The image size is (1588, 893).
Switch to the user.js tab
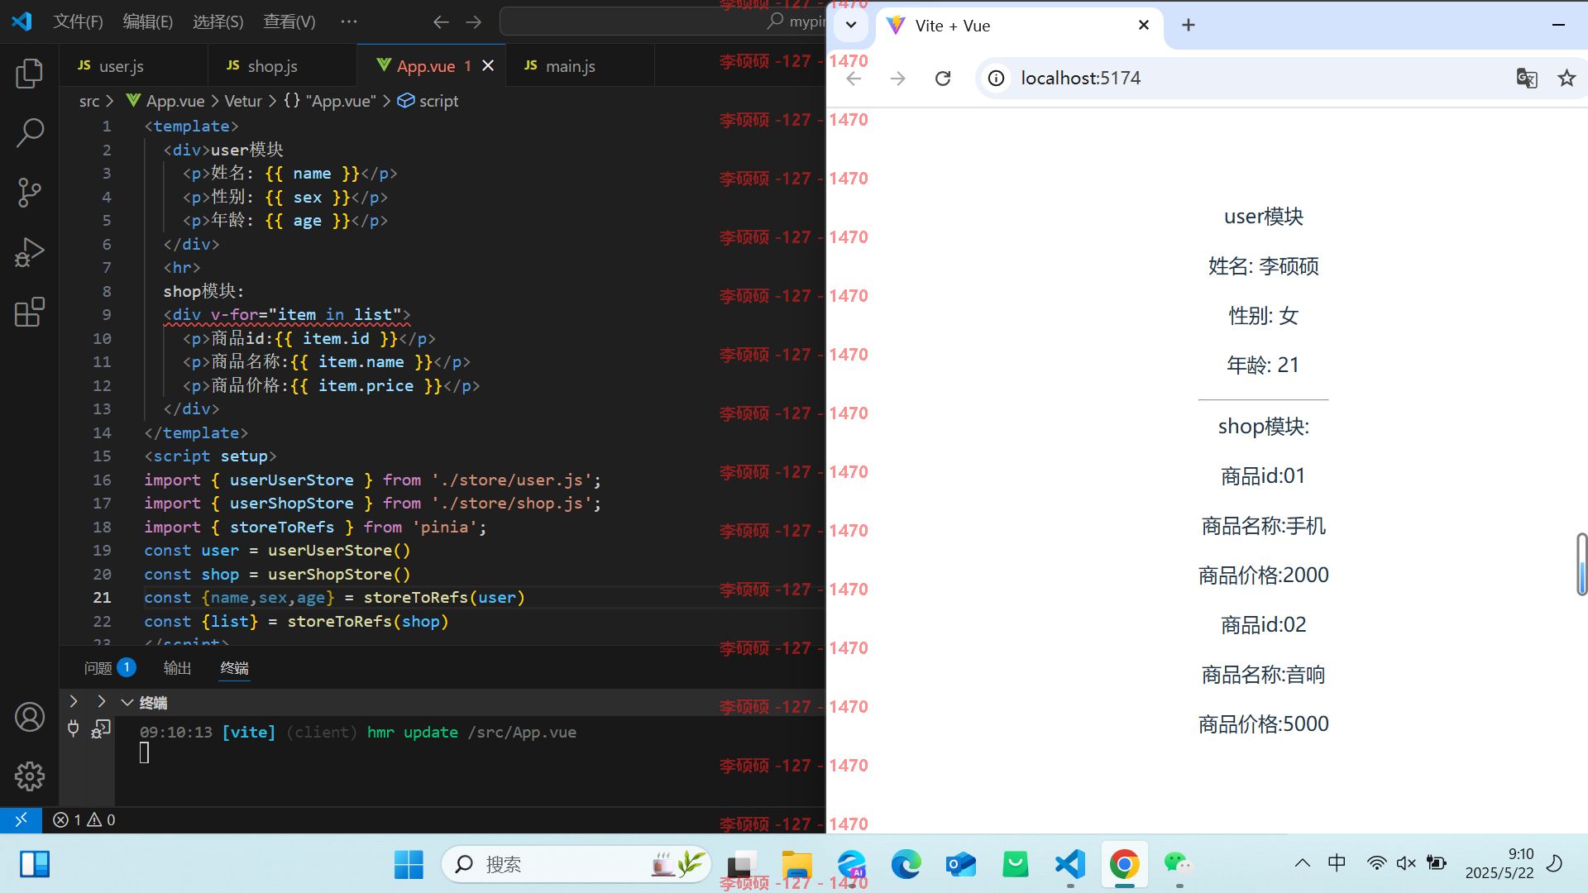click(133, 65)
